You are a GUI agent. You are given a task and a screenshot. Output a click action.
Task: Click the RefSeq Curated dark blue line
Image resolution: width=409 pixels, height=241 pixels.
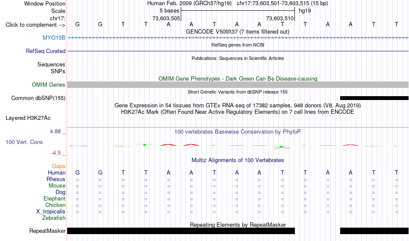click(238, 51)
